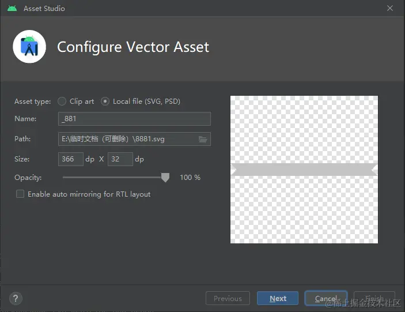
Task: Click the vector asset preview image
Action: [x=304, y=170]
